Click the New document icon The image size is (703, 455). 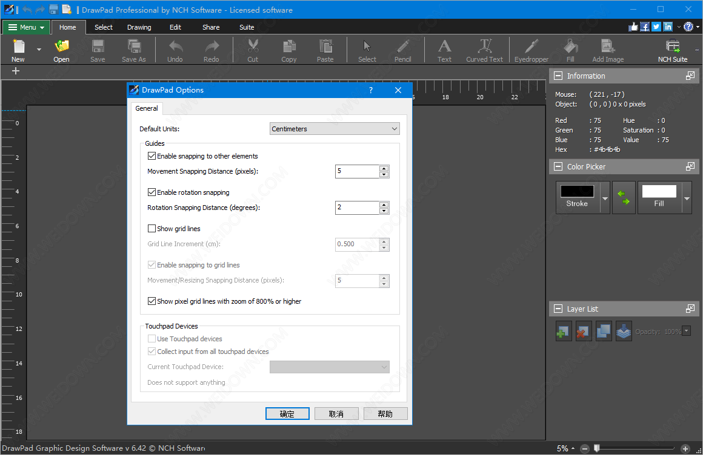coord(18,46)
